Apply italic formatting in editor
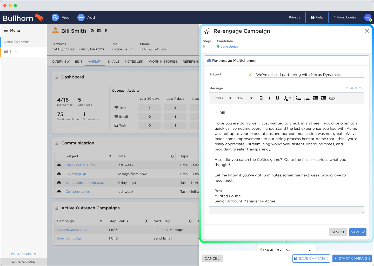Screen dimensions: 374x266 click(269, 98)
